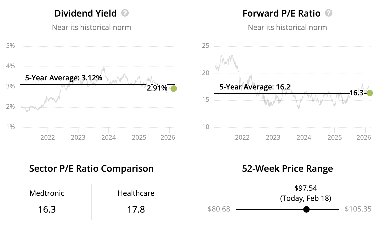Click the $97.54 current price label
378x227 pixels.
pyautogui.click(x=306, y=188)
